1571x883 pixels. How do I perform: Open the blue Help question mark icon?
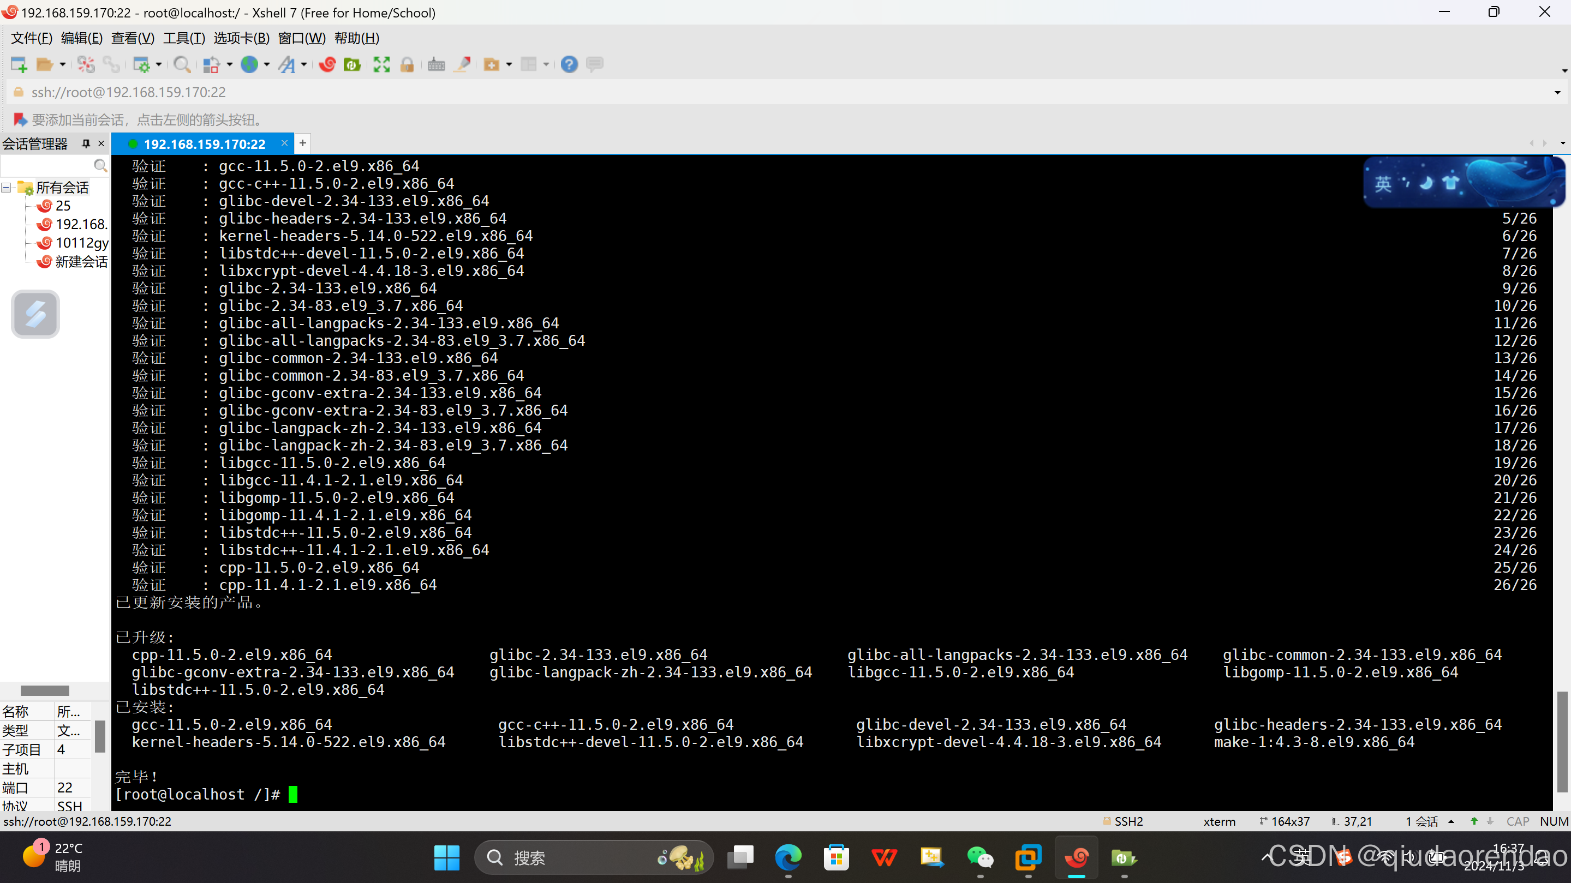(x=569, y=64)
